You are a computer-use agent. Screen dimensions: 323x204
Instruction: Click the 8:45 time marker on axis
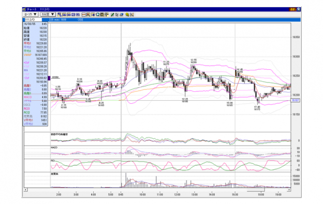coord(121,194)
